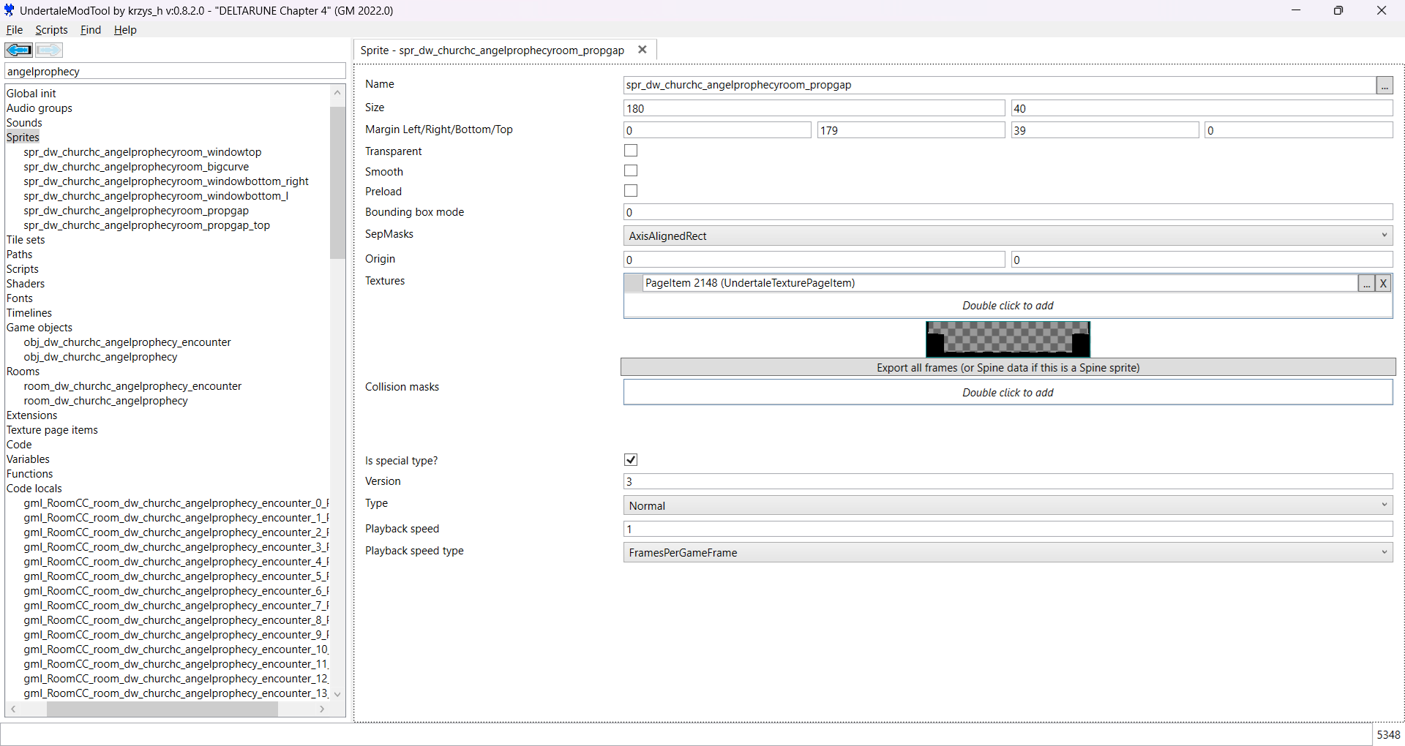Select room_dw_churchc_angelprophecy_encounter

pyautogui.click(x=132, y=386)
